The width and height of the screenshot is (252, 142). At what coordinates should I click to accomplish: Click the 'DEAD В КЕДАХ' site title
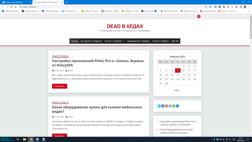tap(125, 26)
